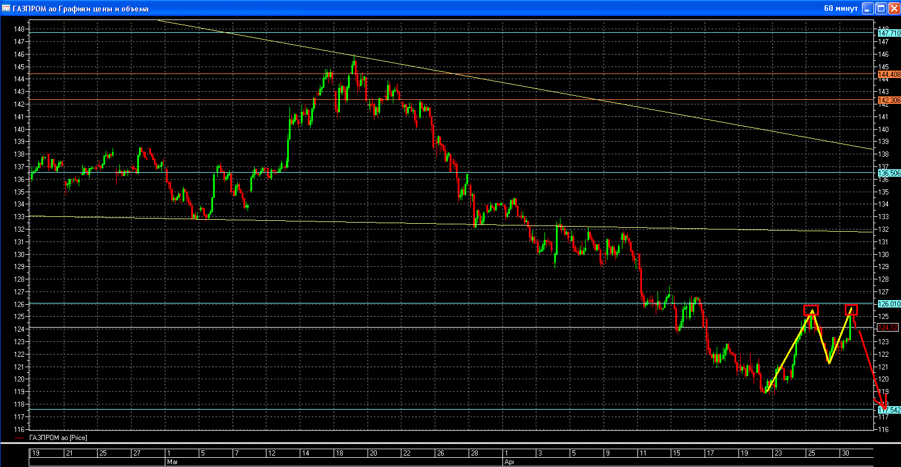Image resolution: width=901 pixels, height=467 pixels.
Task: Click the 117.542 price target label
Action: pos(889,410)
